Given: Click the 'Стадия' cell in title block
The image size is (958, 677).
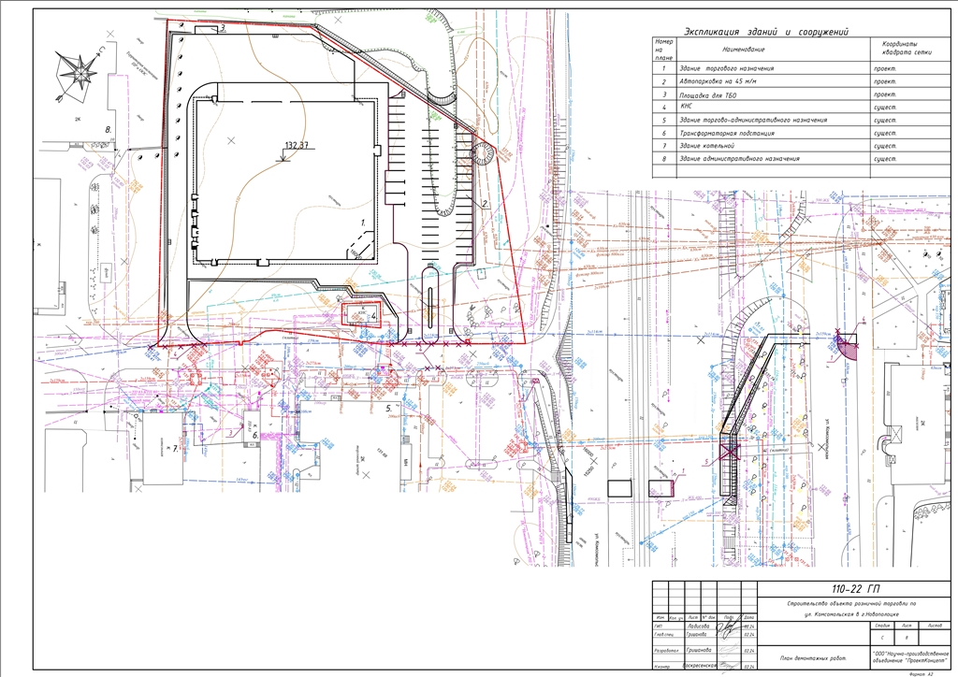Looking at the screenshot, I should coord(883,624).
